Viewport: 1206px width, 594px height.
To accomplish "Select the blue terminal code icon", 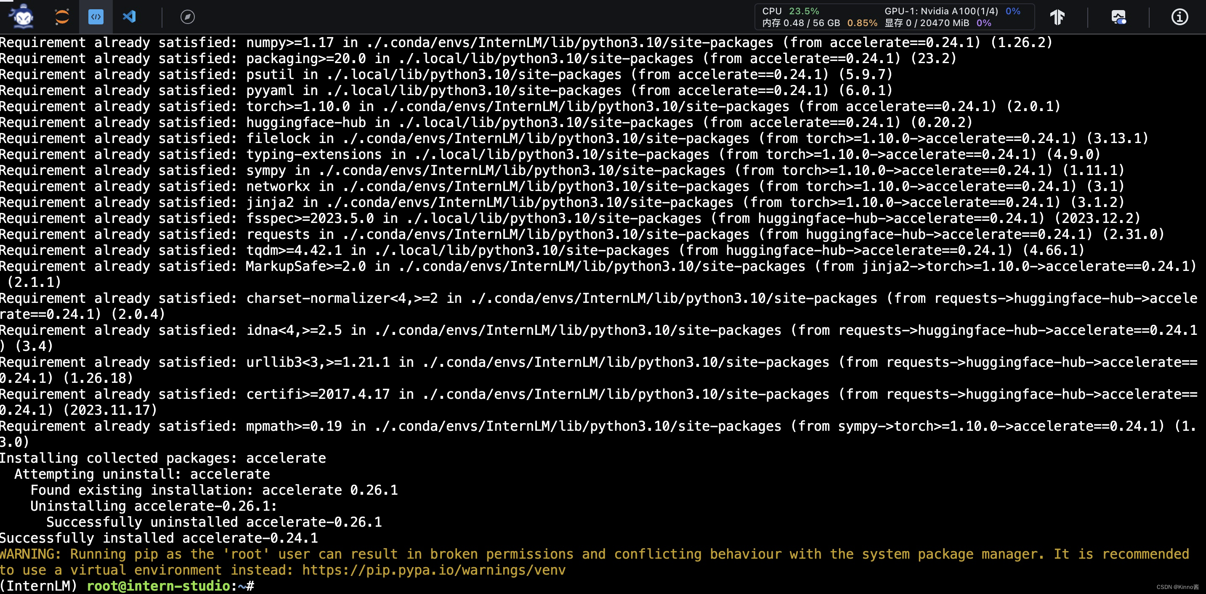I will click(x=96, y=17).
